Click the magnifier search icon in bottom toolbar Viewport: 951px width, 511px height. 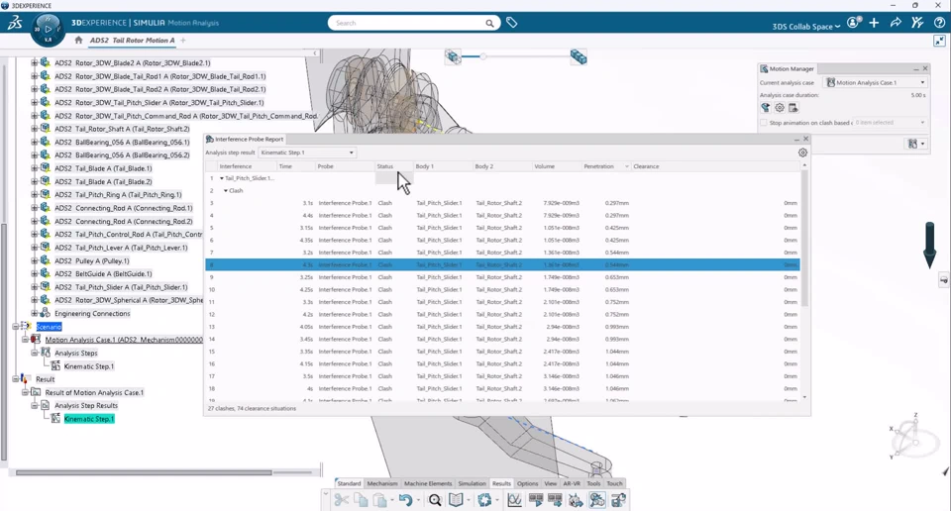[x=435, y=500]
